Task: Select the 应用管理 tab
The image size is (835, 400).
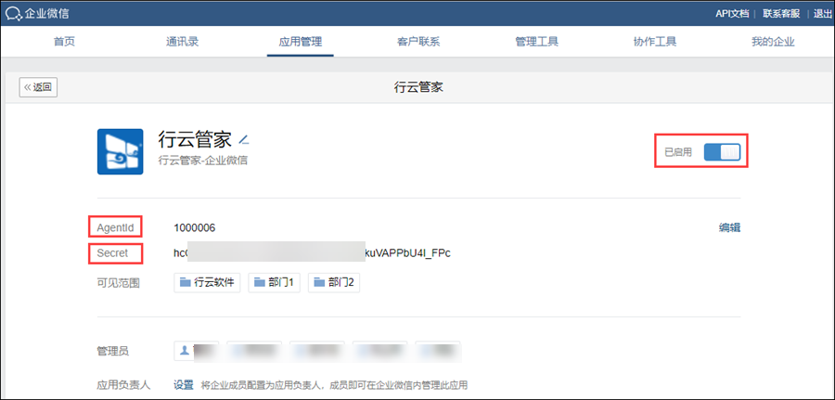Action: click(301, 42)
